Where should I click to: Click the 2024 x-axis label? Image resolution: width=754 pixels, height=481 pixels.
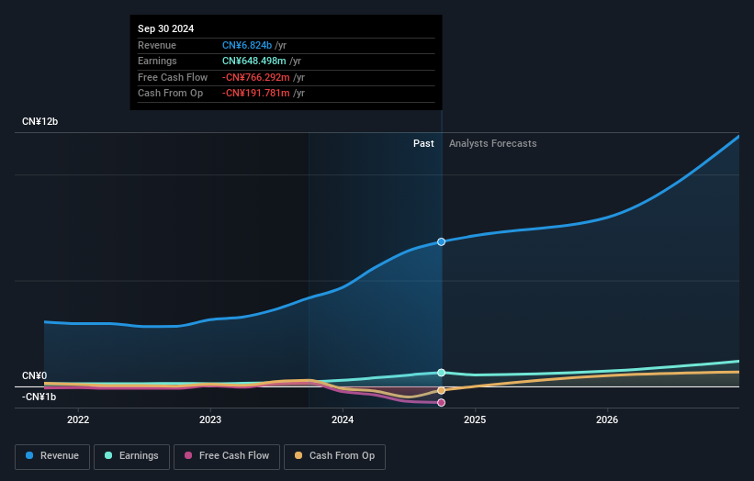343,419
